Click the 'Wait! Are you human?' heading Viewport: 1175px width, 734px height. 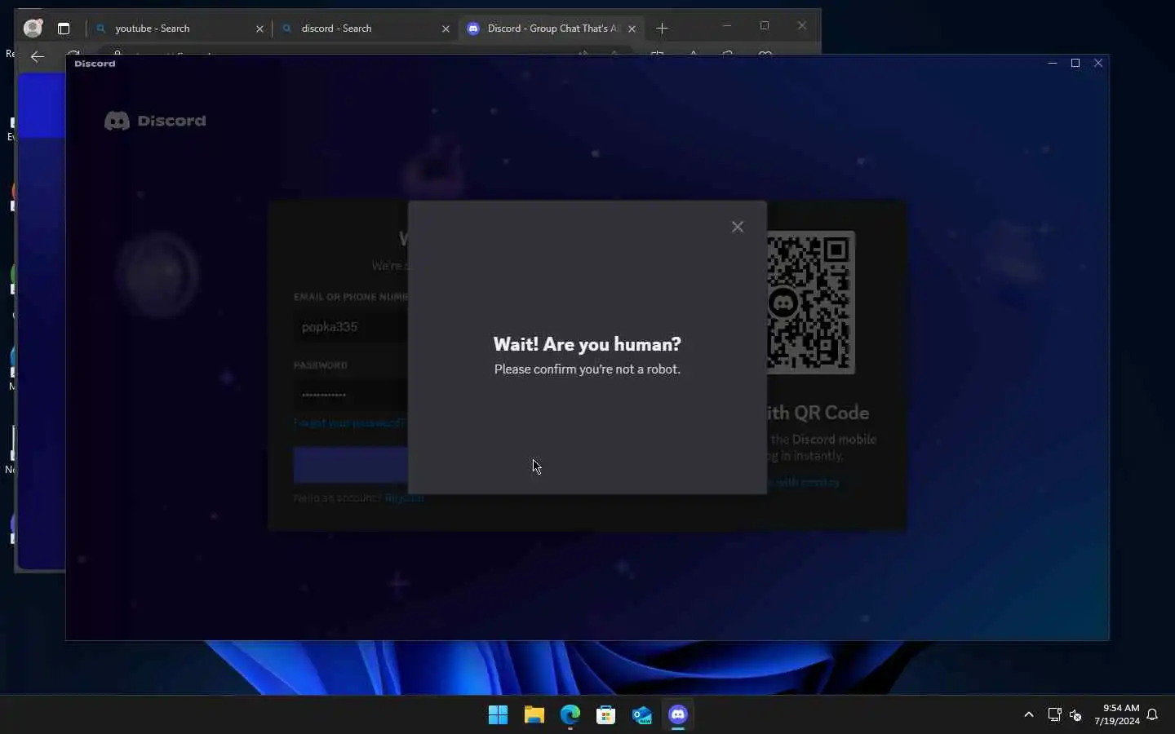[x=587, y=344]
